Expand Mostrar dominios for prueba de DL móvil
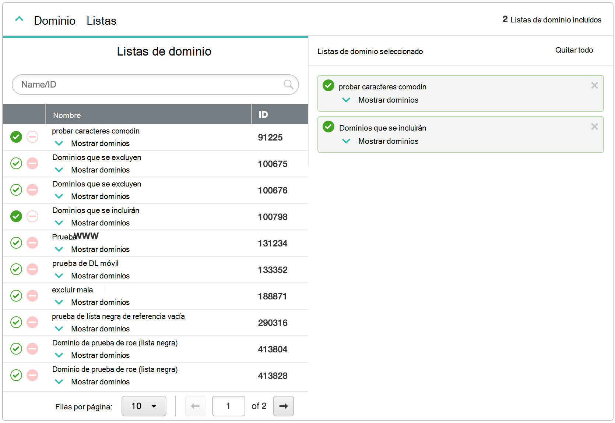 [x=92, y=276]
